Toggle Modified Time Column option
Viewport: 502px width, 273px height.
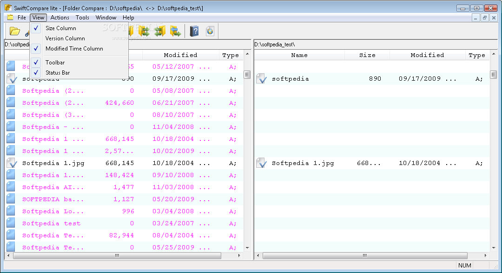click(79, 49)
